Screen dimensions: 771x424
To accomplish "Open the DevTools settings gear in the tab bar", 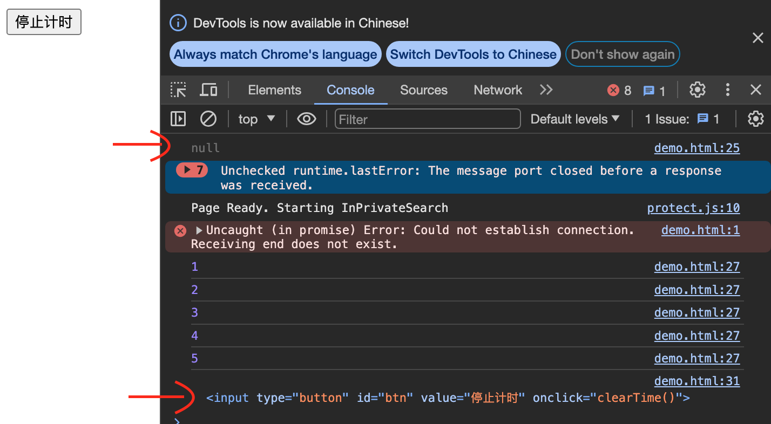I will pos(698,90).
